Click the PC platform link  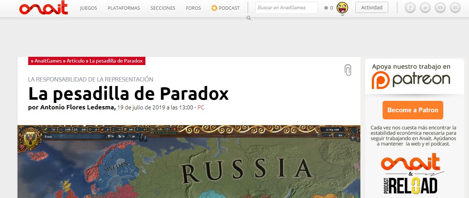[201, 108]
